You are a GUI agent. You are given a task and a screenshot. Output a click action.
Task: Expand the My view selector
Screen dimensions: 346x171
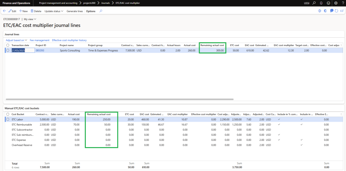click(x=30, y=19)
